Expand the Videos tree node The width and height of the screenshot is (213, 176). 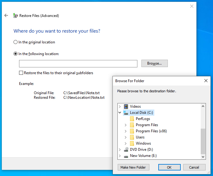click(120, 106)
